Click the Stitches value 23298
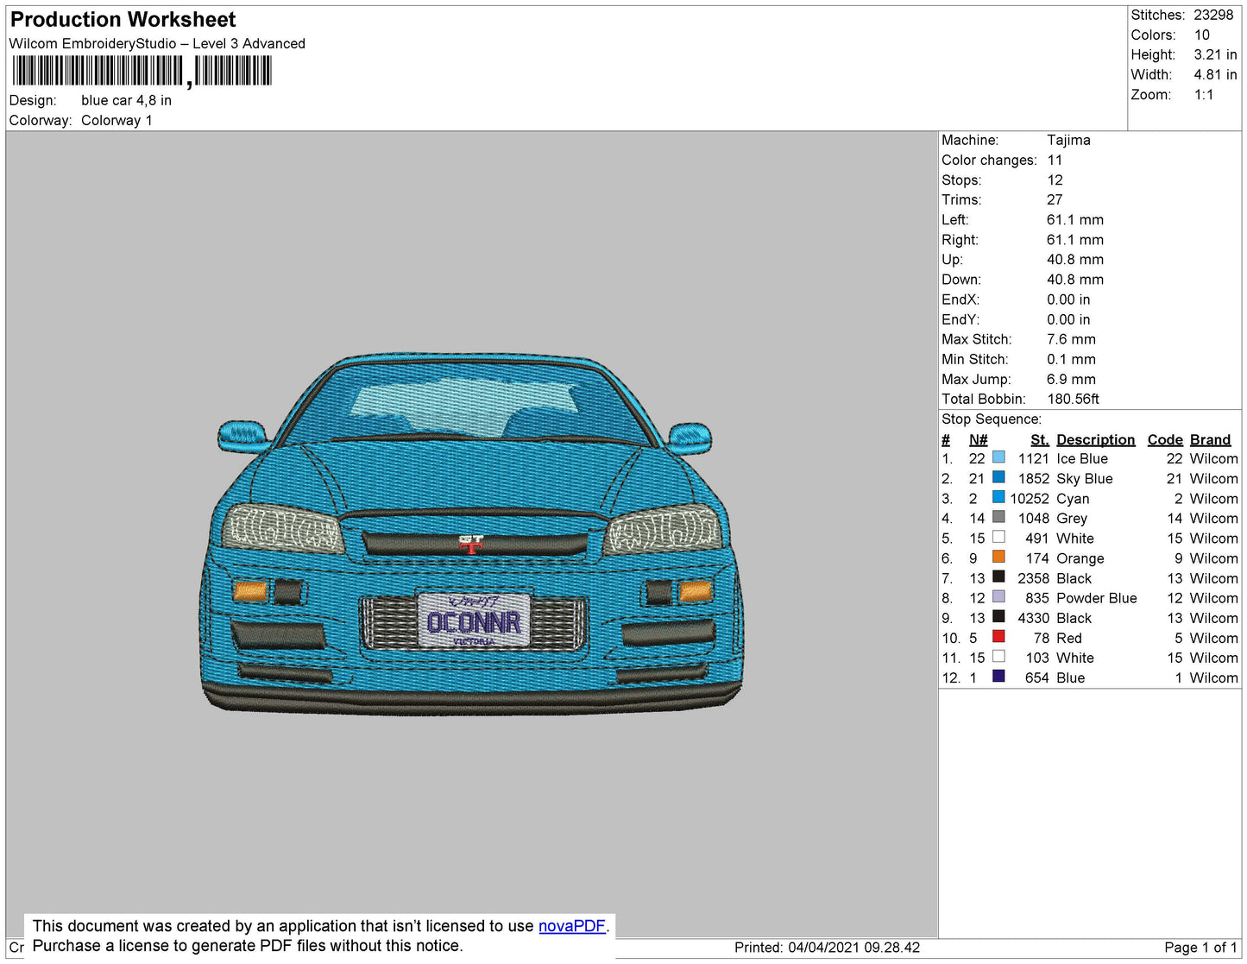Screen dimensions: 1247x964 [1213, 15]
